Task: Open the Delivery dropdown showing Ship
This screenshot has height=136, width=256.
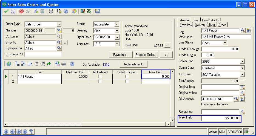Action: pos(116,31)
